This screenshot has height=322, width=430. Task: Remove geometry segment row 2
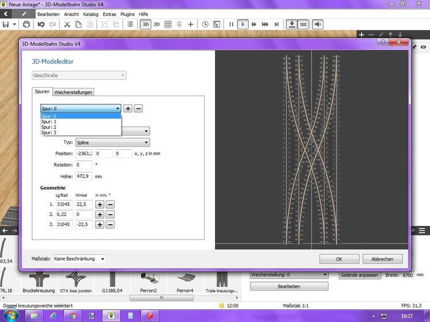[x=110, y=215]
